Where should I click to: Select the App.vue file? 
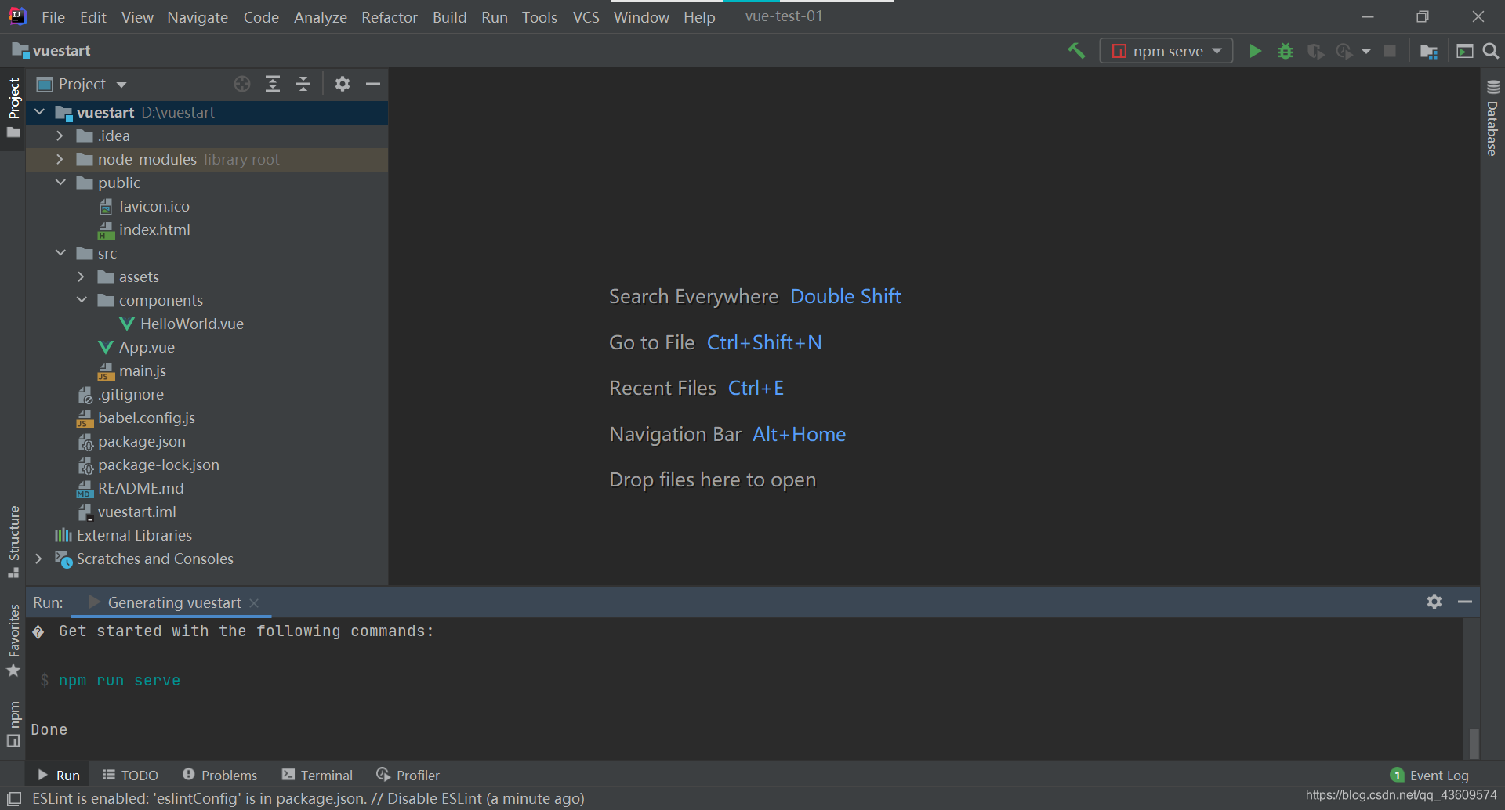pyautogui.click(x=147, y=347)
